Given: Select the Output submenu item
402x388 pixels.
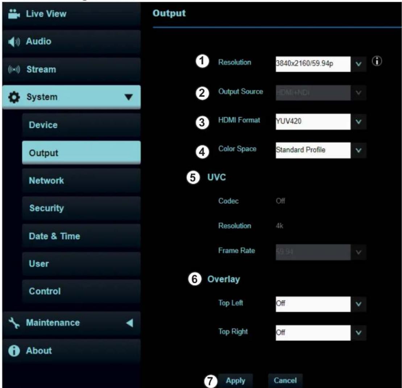Looking at the screenshot, I should [81, 153].
